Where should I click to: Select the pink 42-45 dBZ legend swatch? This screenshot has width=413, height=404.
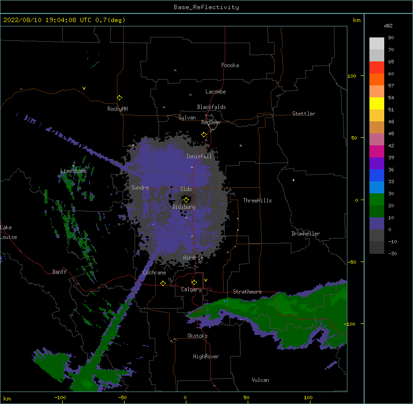377,140
